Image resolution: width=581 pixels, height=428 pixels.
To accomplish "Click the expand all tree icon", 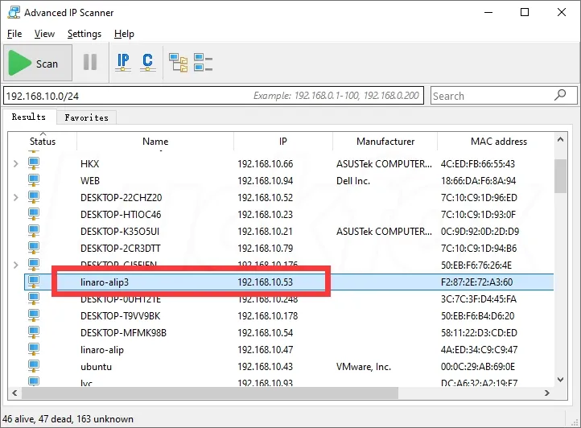I will 178,62.
